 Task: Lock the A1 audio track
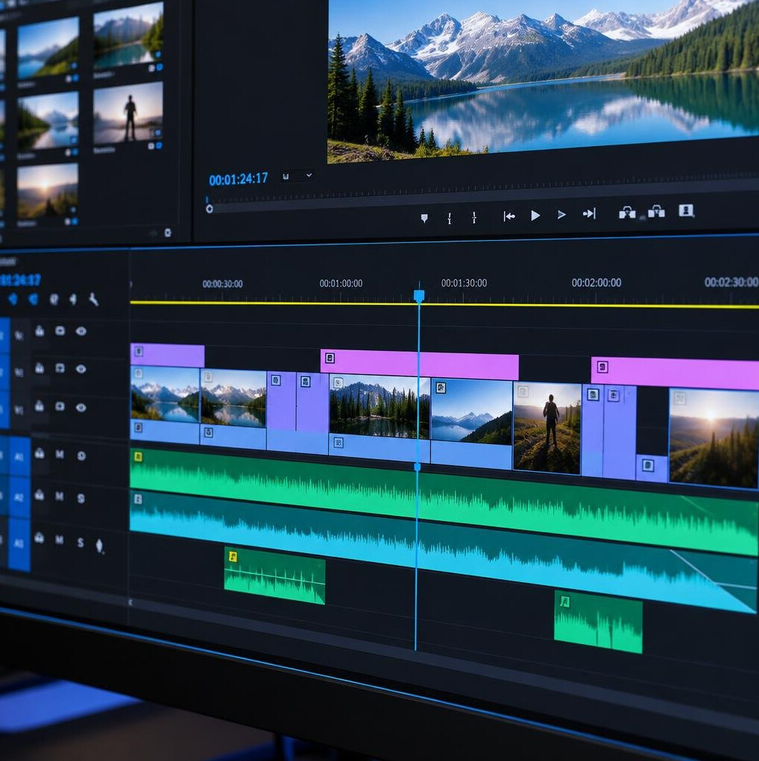[x=40, y=453]
